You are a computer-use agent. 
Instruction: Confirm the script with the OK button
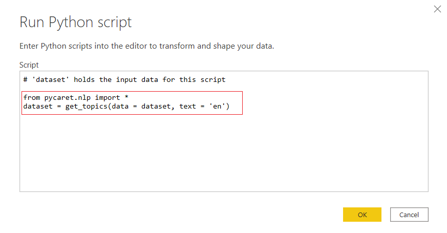pyautogui.click(x=362, y=215)
